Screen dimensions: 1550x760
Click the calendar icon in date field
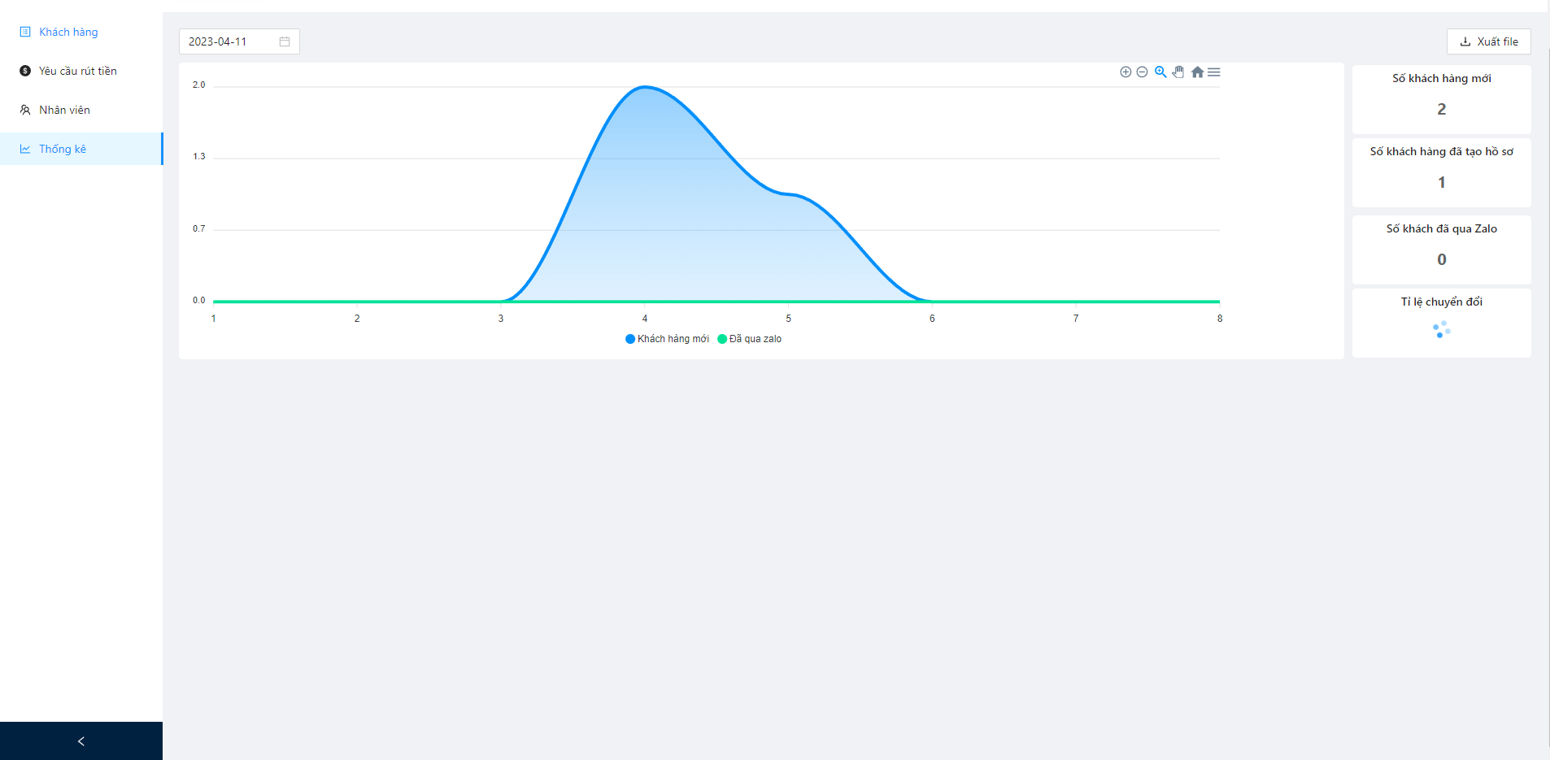tap(285, 41)
